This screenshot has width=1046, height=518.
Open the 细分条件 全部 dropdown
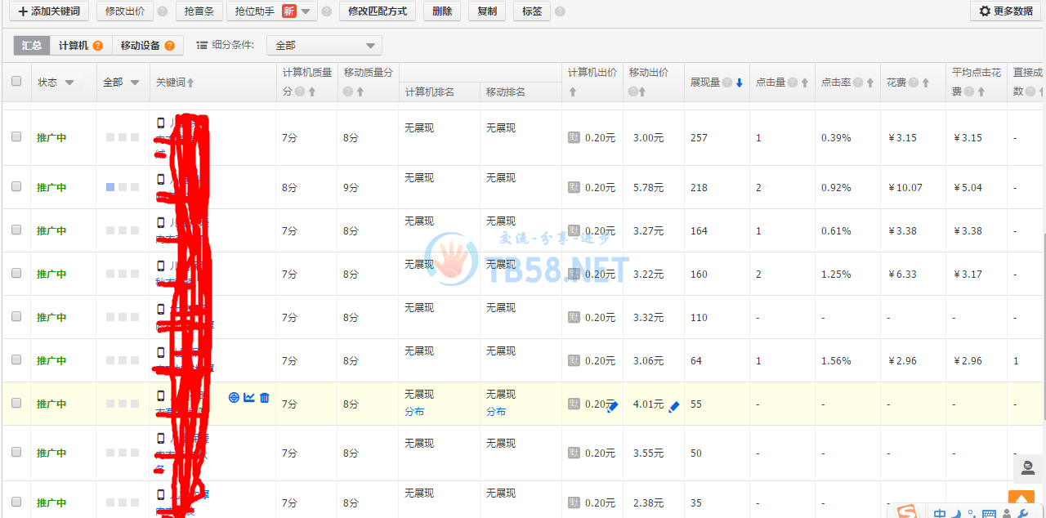pyautogui.click(x=324, y=46)
